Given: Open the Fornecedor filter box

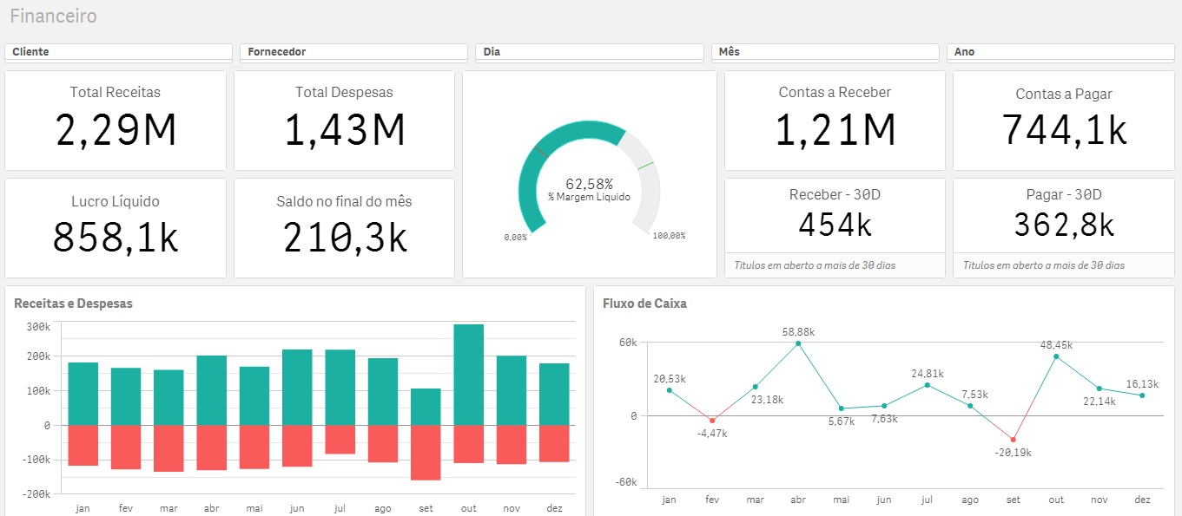Looking at the screenshot, I should click(353, 52).
